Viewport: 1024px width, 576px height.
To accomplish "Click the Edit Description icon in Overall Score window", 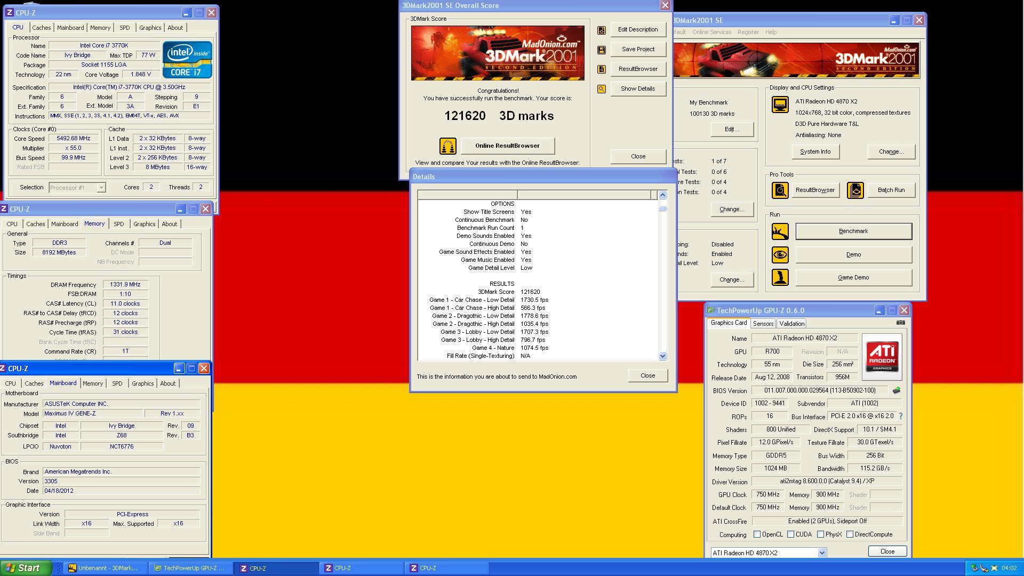I will click(x=602, y=30).
